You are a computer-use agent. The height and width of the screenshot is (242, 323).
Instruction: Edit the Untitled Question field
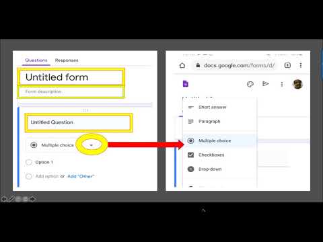pos(79,122)
